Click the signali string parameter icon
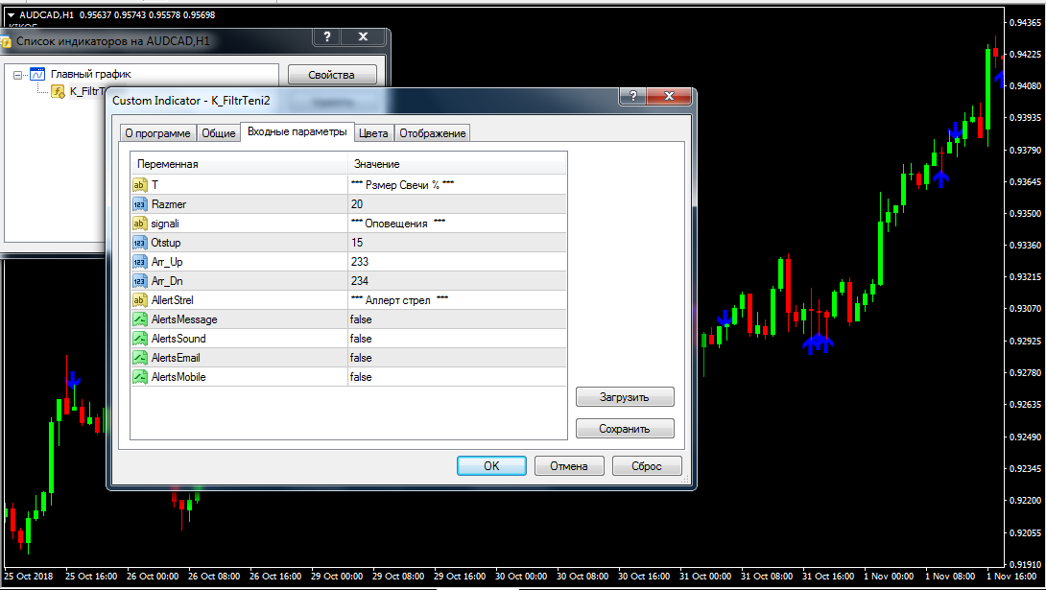This screenshot has height=590, width=1046. tap(139, 224)
